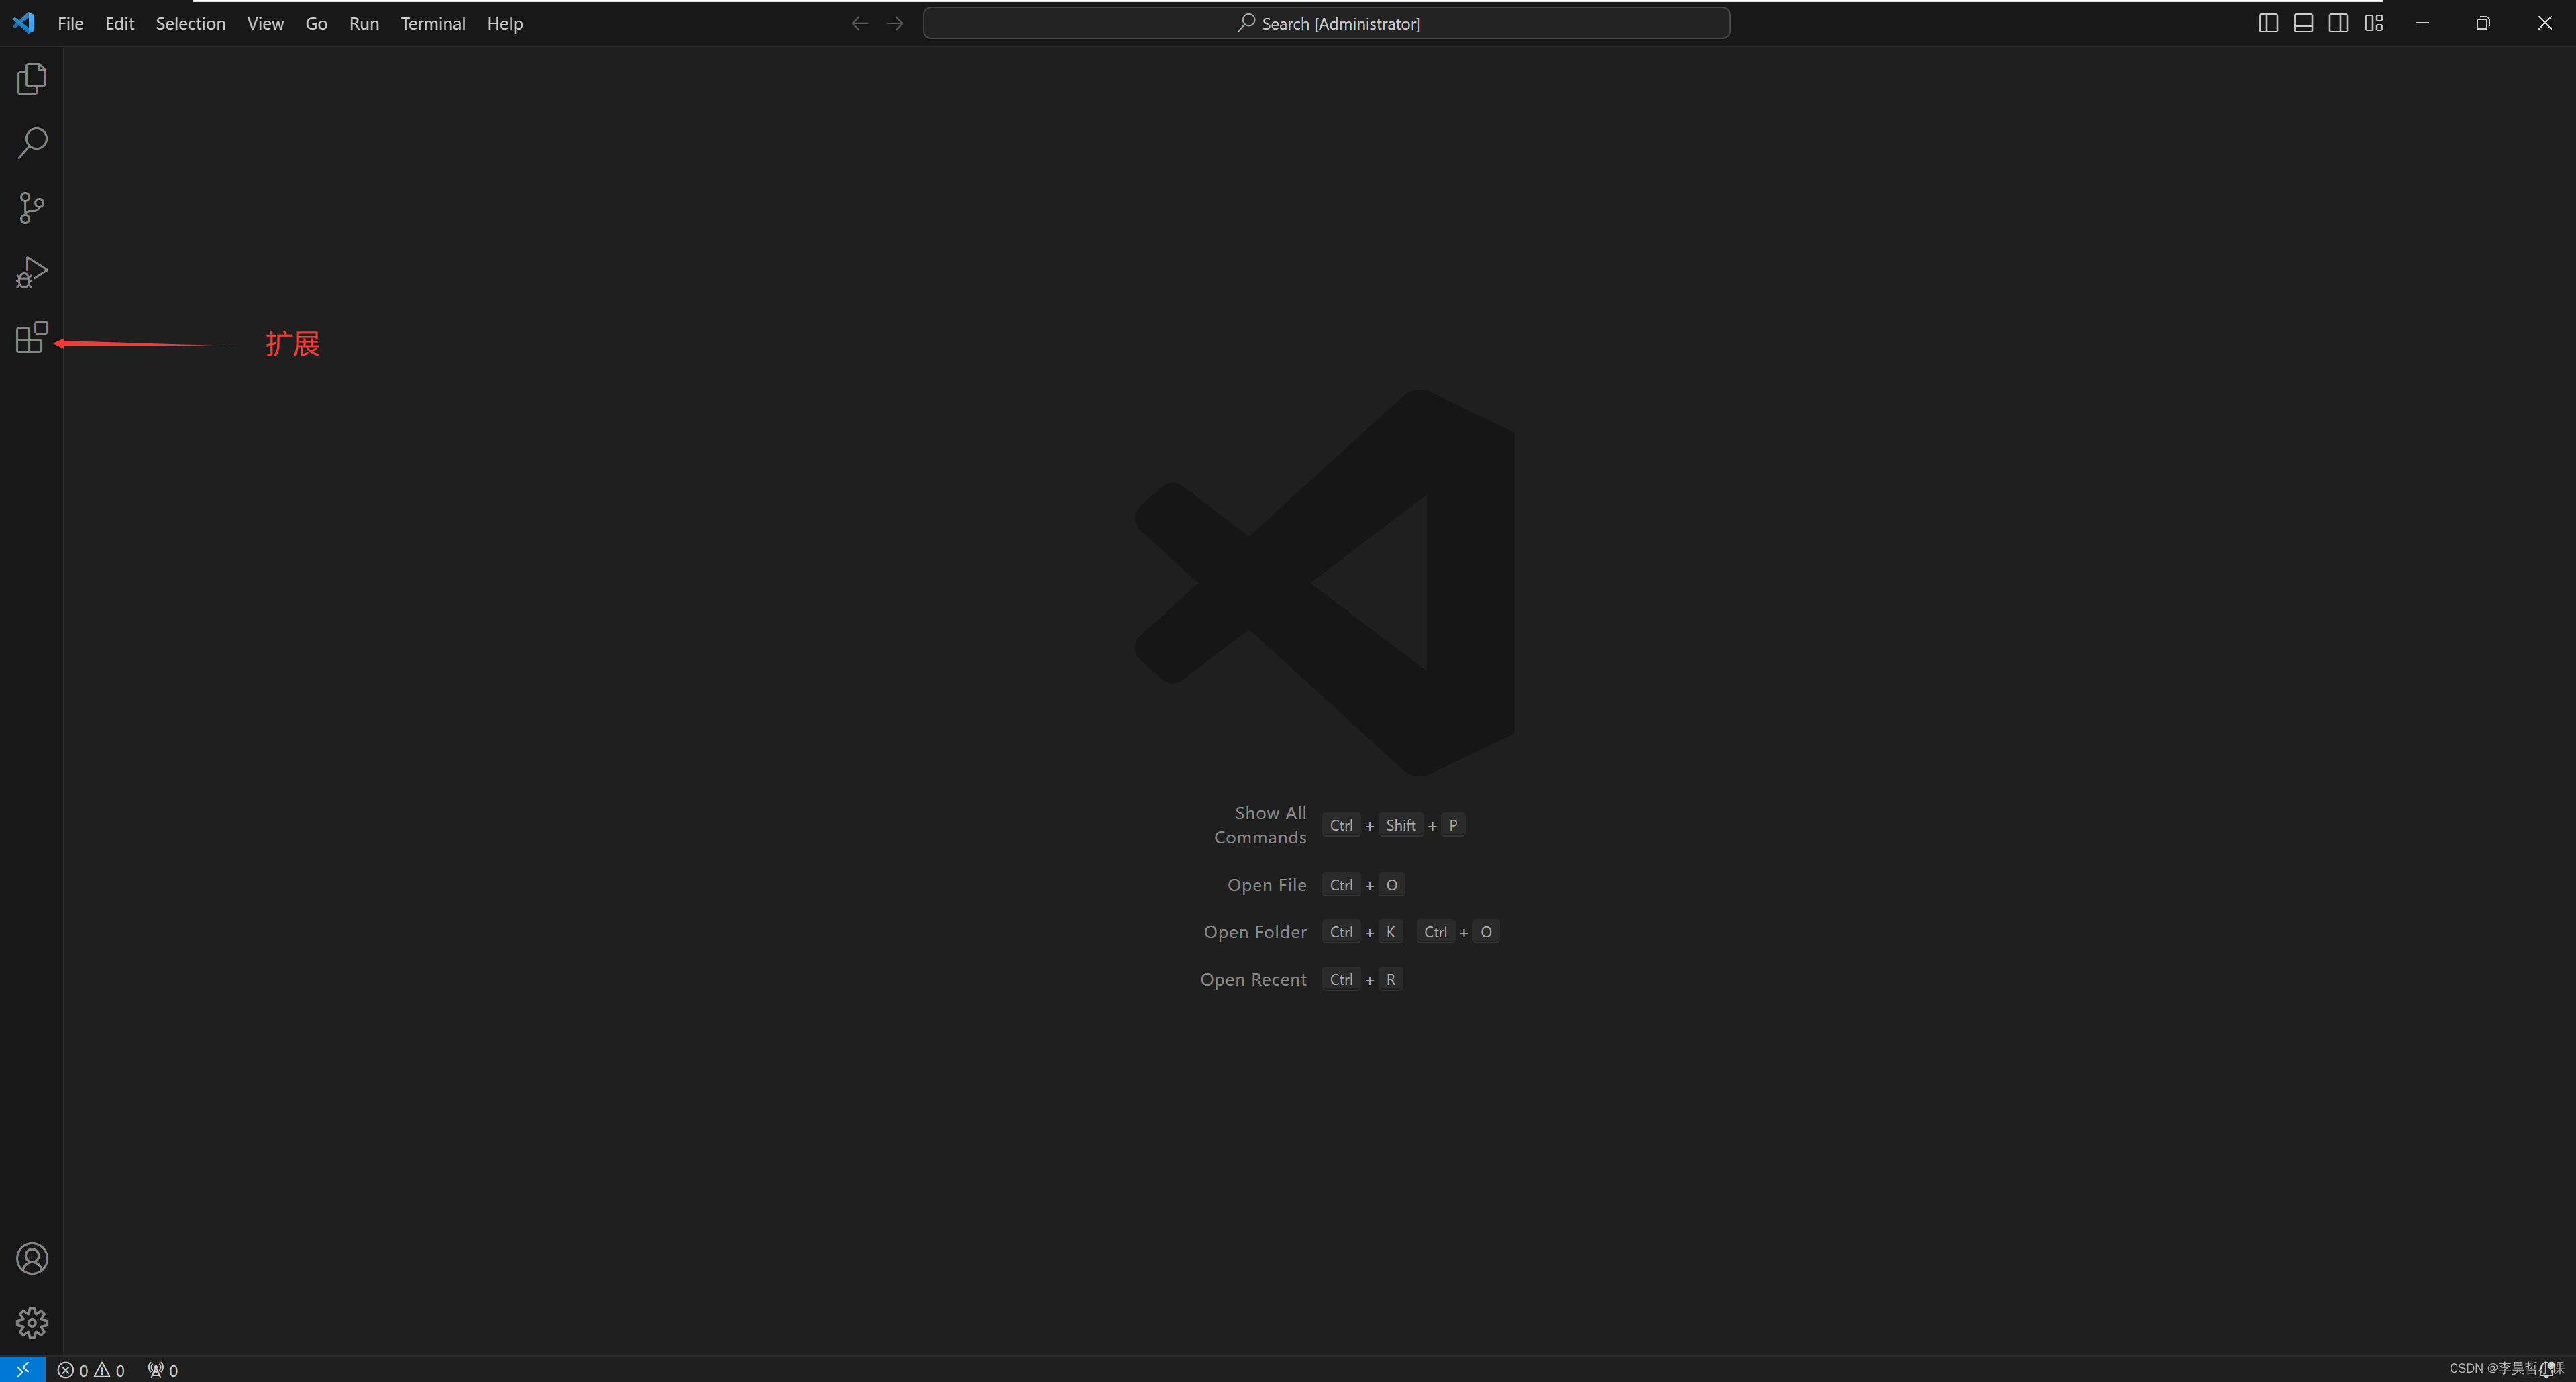This screenshot has height=1382, width=2576.
Task: Open the Edit menu
Action: tap(119, 23)
